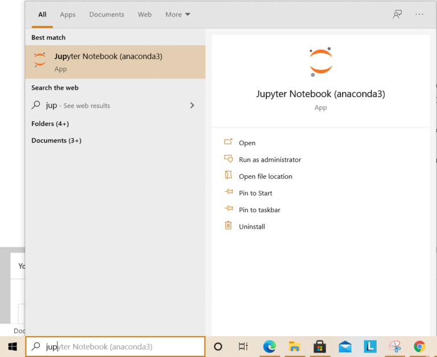437x357 pixels.
Task: Expand the Folders (4+) section
Action: point(50,124)
